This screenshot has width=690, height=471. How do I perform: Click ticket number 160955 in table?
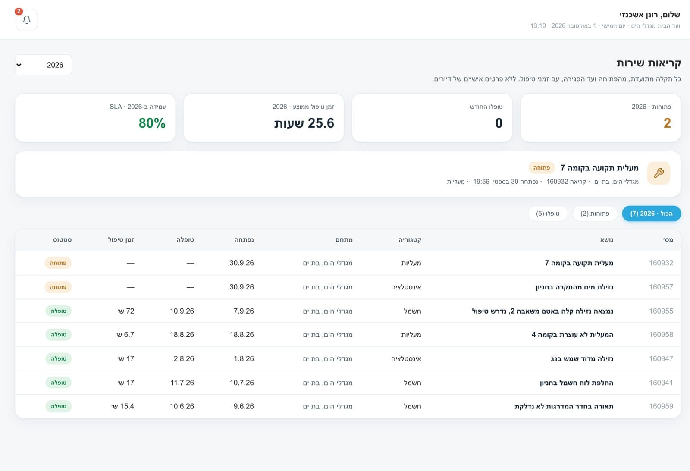(x=661, y=311)
